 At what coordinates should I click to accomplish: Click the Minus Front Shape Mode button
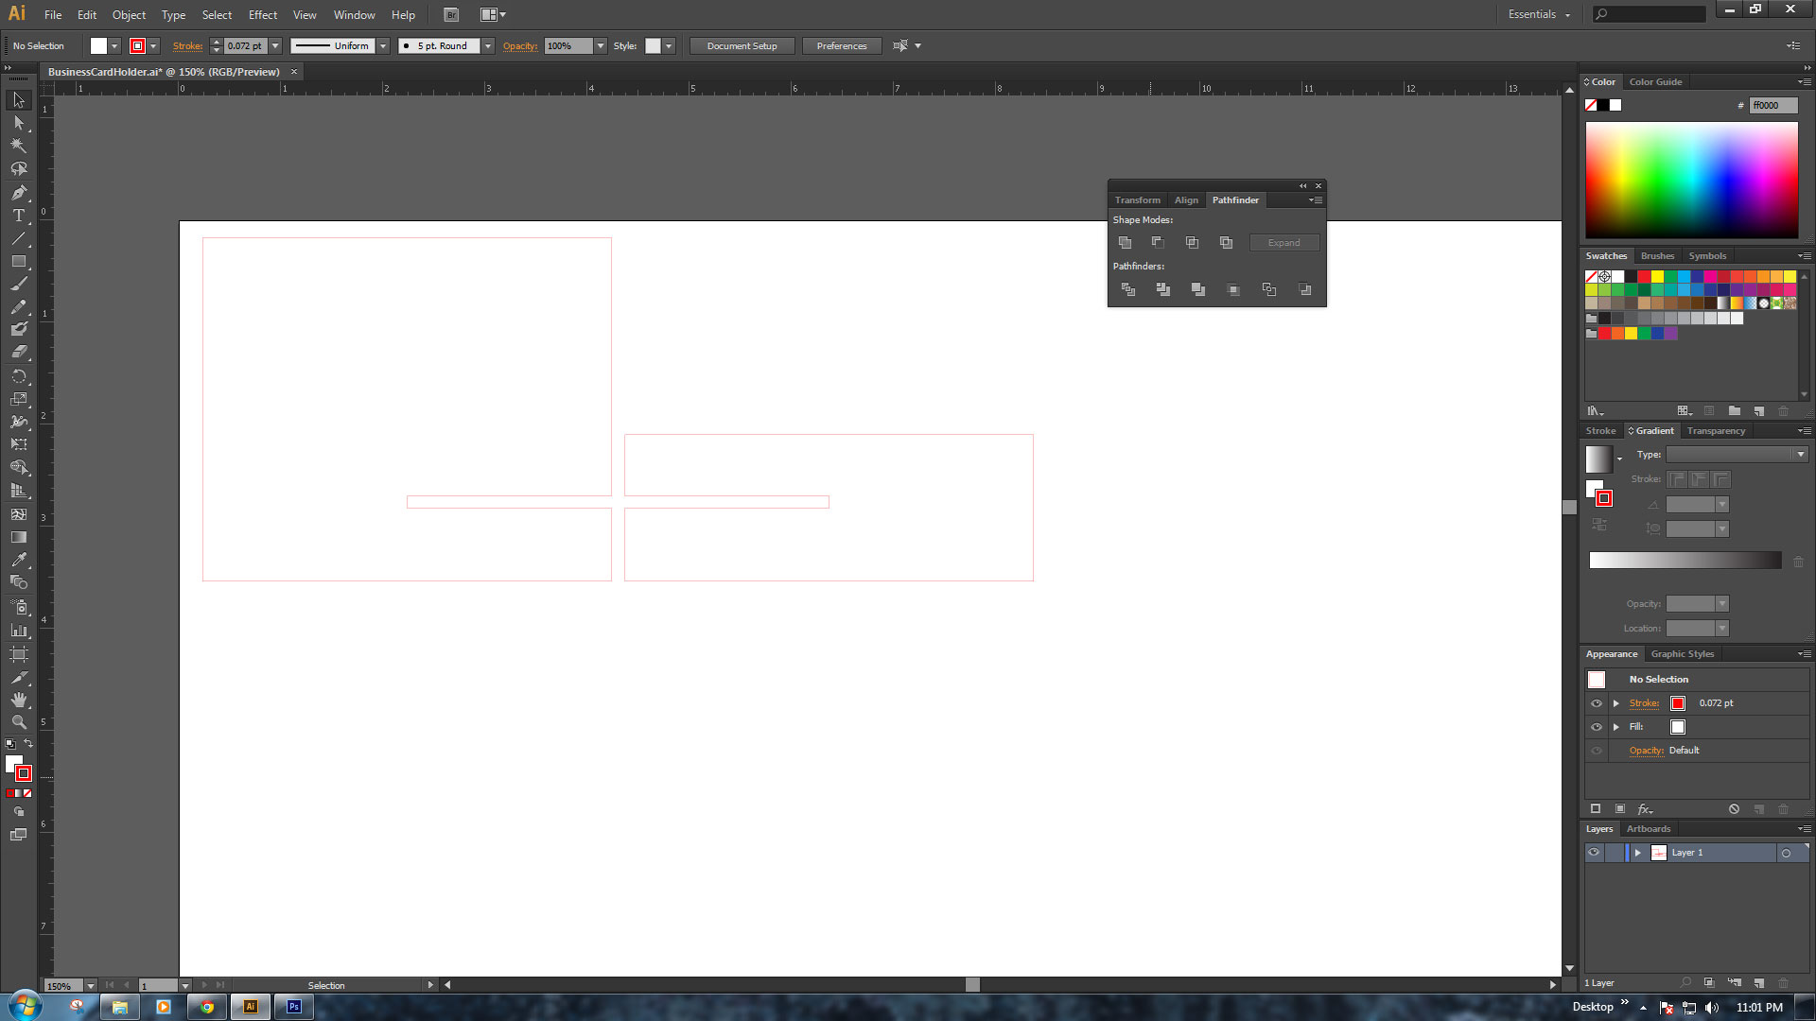tap(1158, 242)
